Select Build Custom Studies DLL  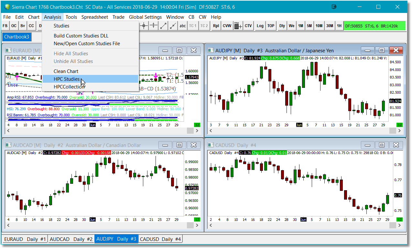[x=91, y=36]
